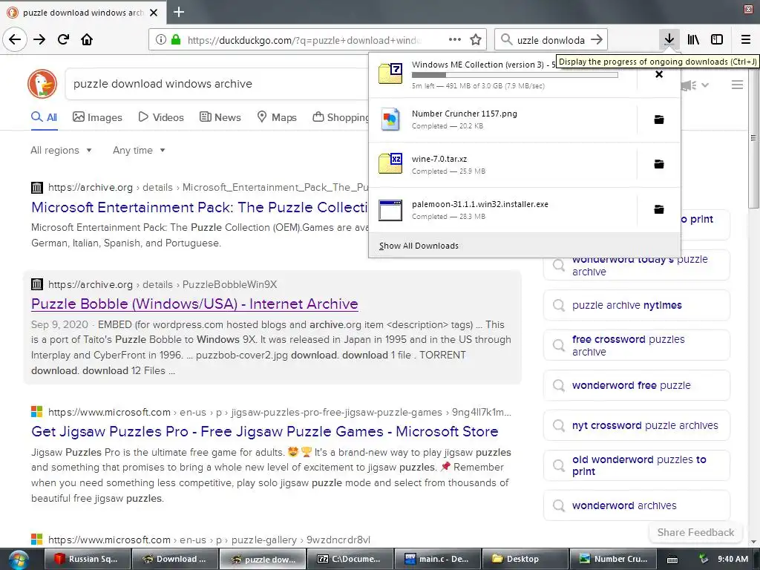Open containing folder for Number Cruncher 1157.png
Image resolution: width=760 pixels, height=570 pixels.
pyautogui.click(x=659, y=119)
